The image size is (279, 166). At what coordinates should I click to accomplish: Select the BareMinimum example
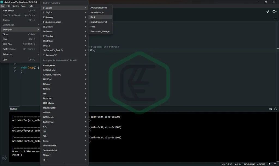pos(100,13)
